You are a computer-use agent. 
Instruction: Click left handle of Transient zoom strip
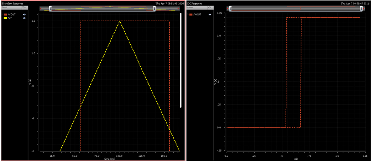[51, 8]
